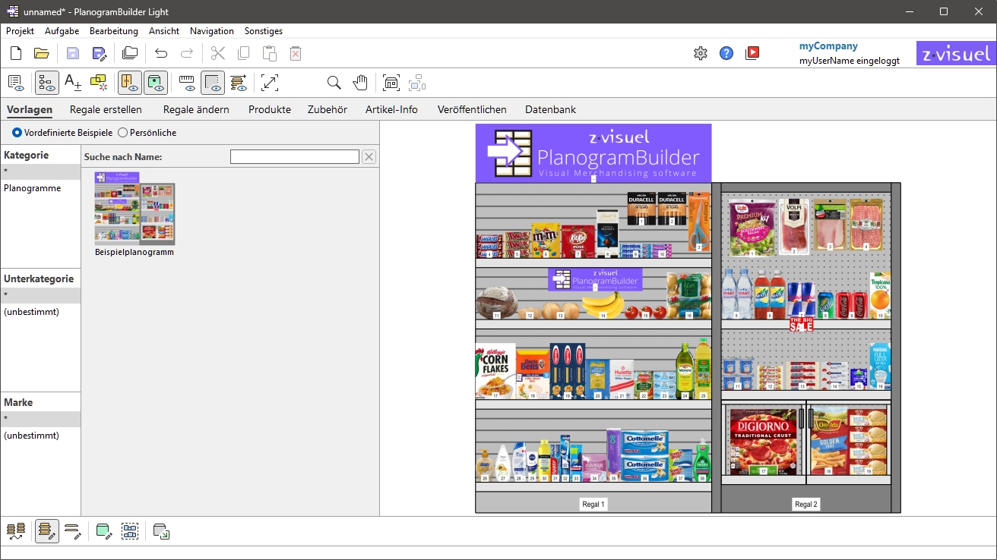Click the fit-to-screen diagonal arrows icon
The height and width of the screenshot is (560, 997).
pos(270,82)
